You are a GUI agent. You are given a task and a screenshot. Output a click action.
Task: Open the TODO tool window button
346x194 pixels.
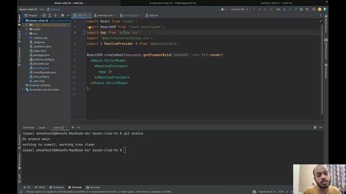tap(39, 188)
